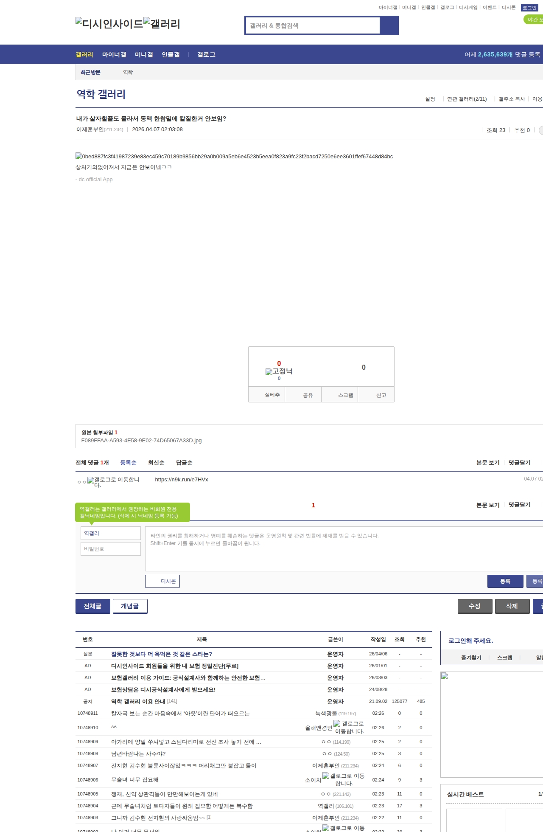Open 디시게임 in the top utility links
The height and width of the screenshot is (832, 543).
click(468, 8)
